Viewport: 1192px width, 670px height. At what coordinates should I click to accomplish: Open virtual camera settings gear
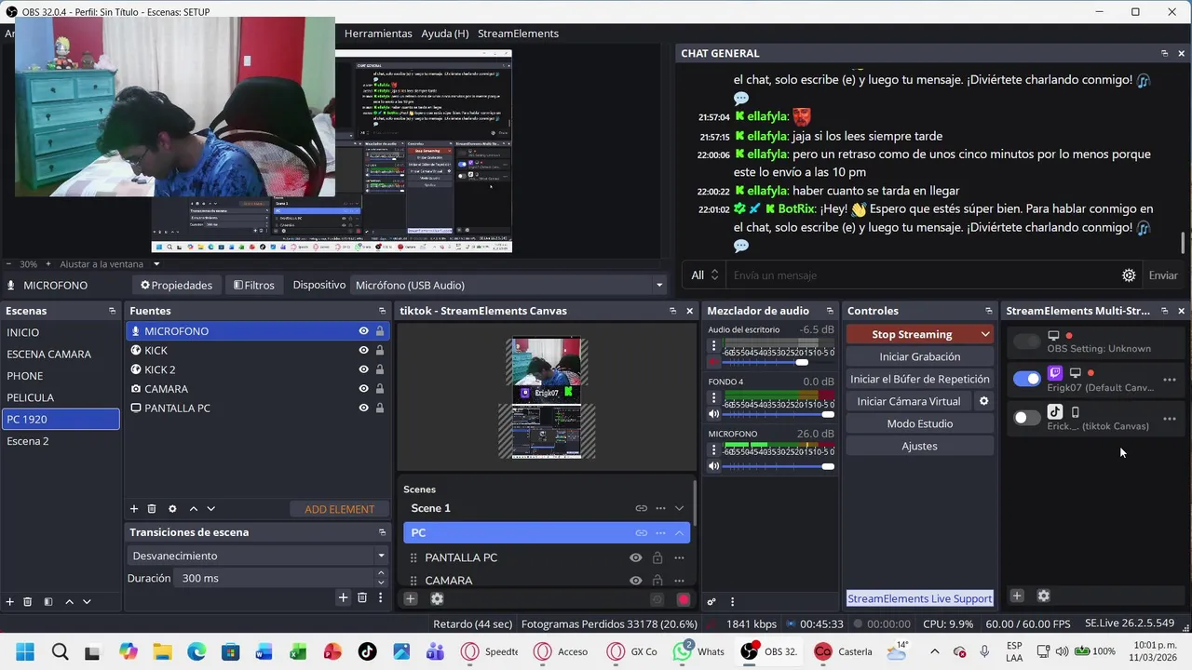pos(983,401)
